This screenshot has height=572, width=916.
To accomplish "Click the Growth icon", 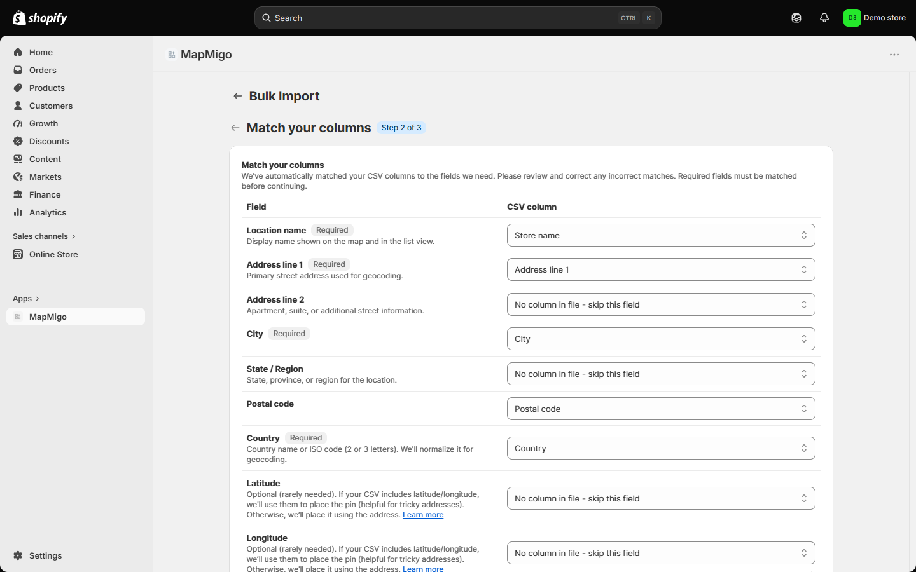I will click(x=18, y=123).
